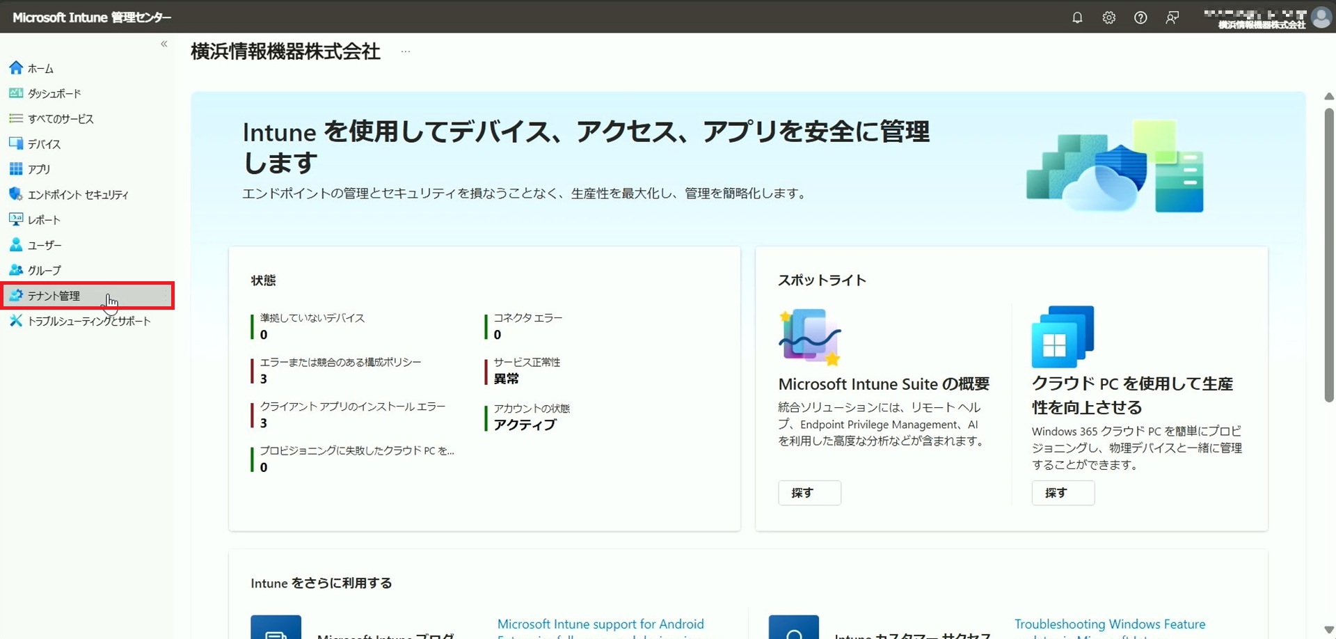Viewport: 1336px width, 639px height.
Task: Collapse the left navigation with double chevron
Action: click(164, 44)
